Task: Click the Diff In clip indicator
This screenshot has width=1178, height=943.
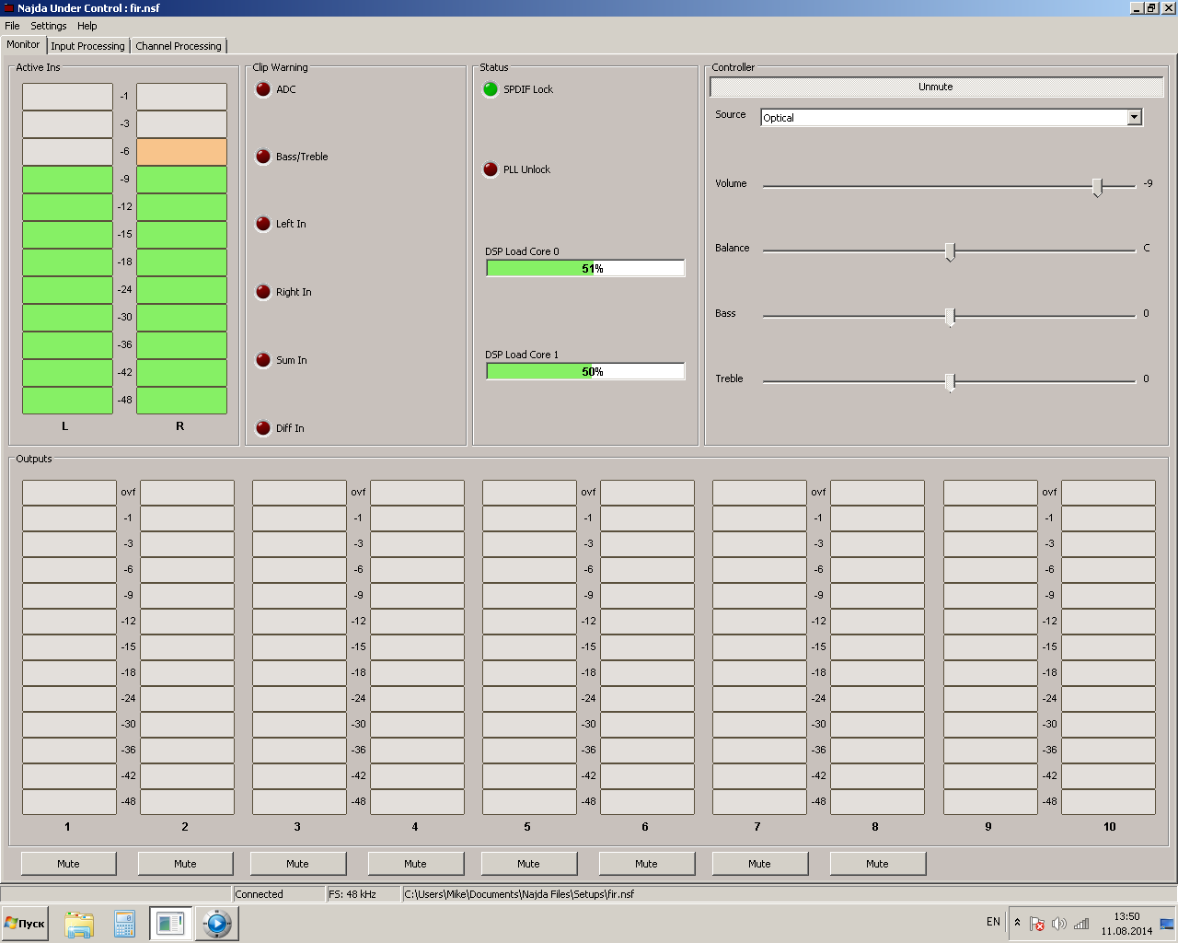Action: [x=263, y=428]
